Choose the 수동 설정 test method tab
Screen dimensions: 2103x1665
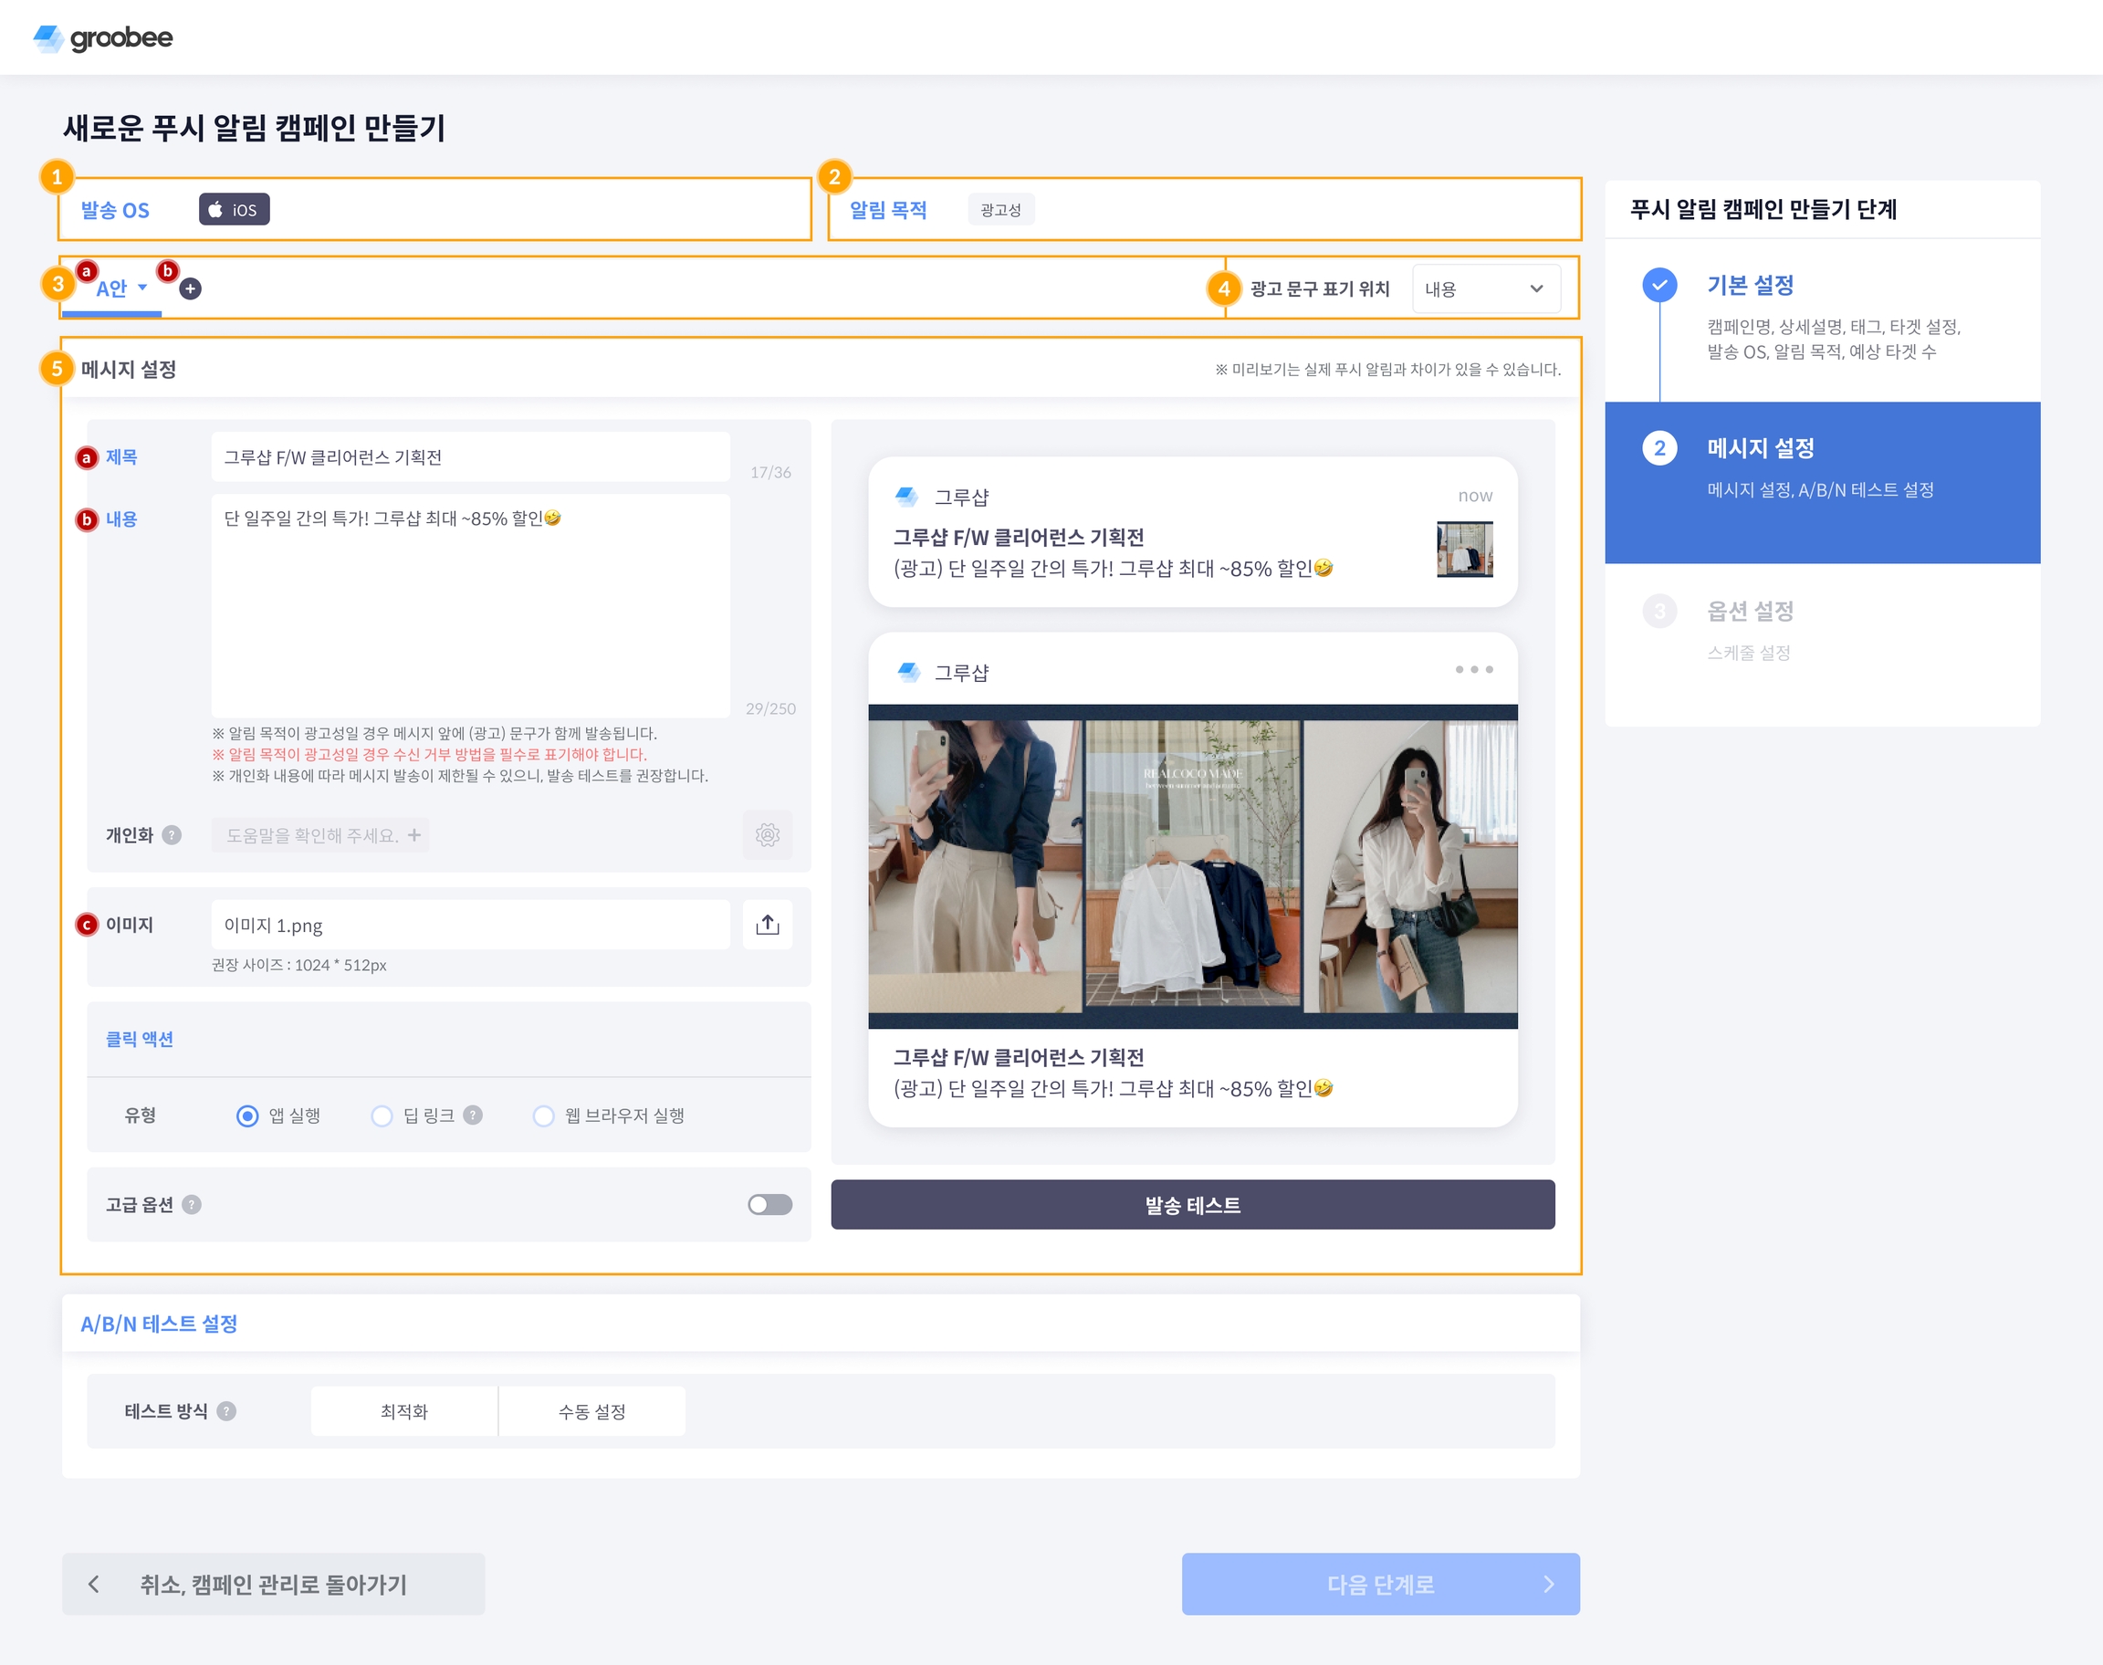pos(591,1411)
